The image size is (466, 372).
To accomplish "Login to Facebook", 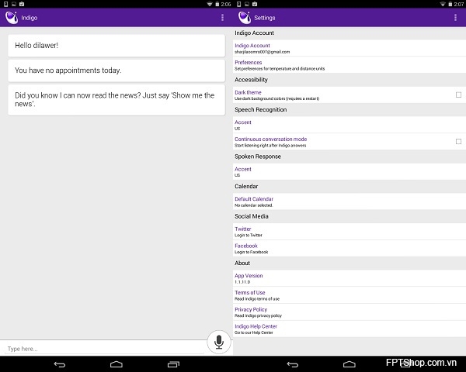I will click(x=349, y=248).
